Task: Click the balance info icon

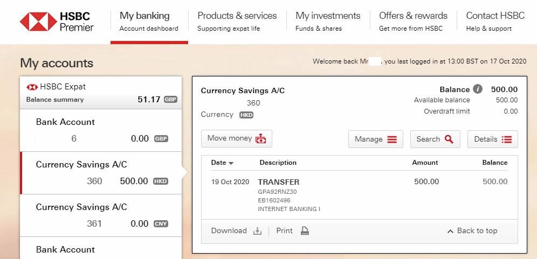Action: (477, 89)
